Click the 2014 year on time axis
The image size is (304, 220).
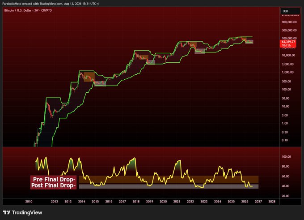82,201
